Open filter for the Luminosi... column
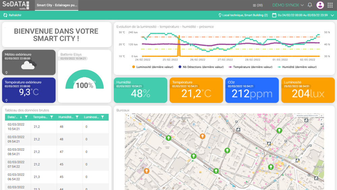The image size is (337, 190). pyautogui.click(x=102, y=117)
